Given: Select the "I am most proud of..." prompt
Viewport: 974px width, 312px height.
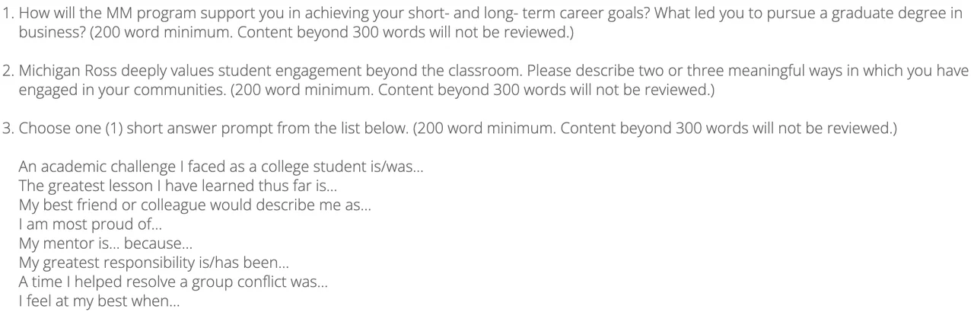Looking at the screenshot, I should tap(91, 224).
